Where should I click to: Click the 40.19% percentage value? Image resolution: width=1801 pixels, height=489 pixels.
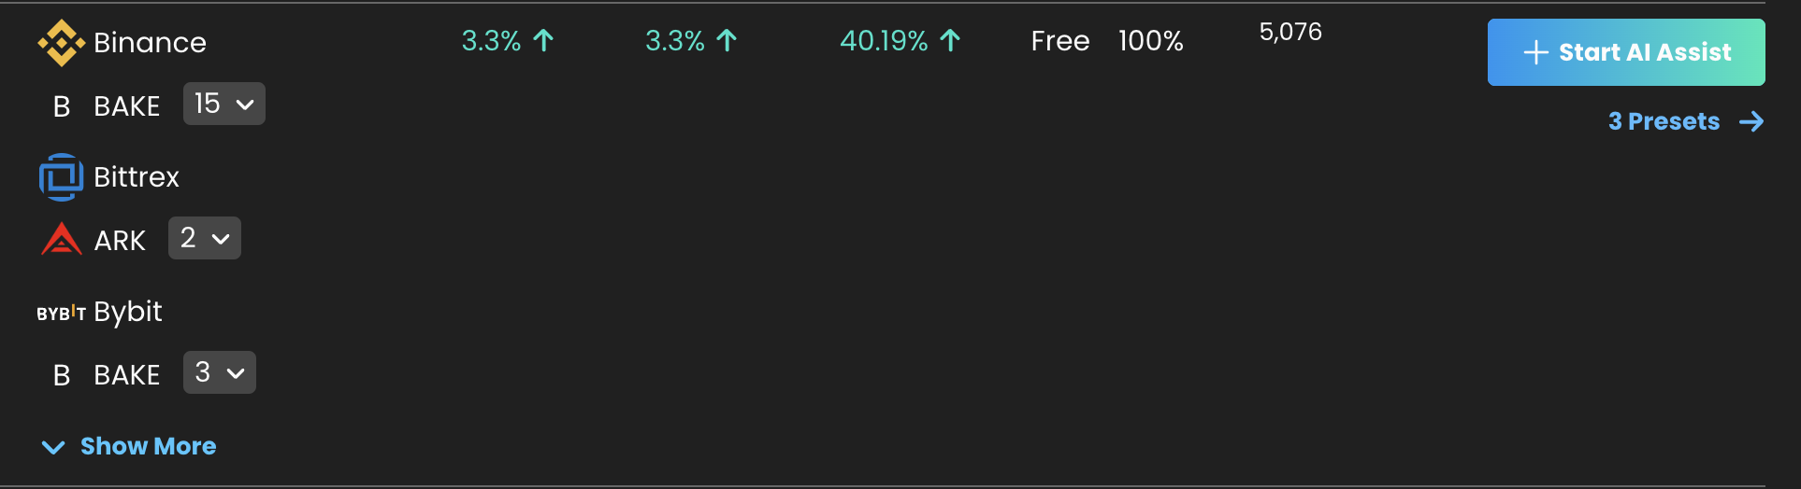tap(884, 41)
